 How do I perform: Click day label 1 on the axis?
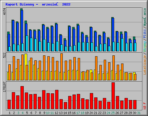[x=10, y=113]
